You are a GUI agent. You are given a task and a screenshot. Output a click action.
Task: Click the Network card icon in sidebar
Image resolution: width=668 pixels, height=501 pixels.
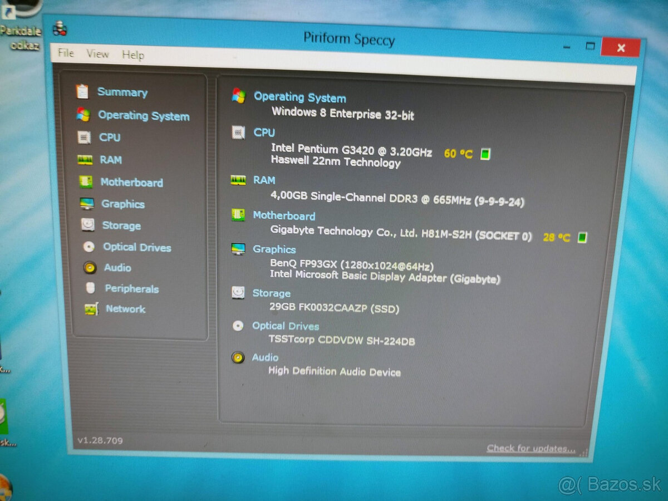[x=91, y=309]
